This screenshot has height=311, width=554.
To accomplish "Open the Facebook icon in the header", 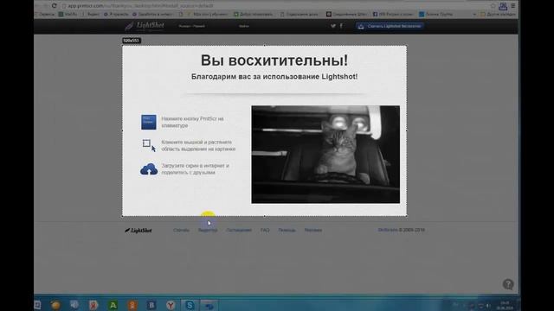I will point(341,26).
